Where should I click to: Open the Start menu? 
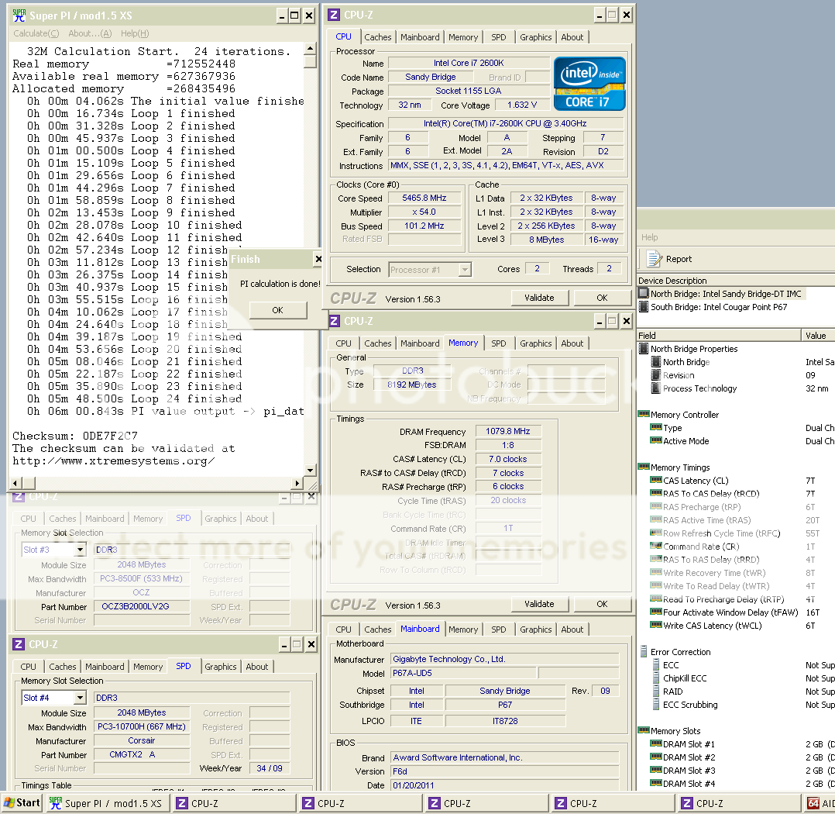[x=22, y=803]
